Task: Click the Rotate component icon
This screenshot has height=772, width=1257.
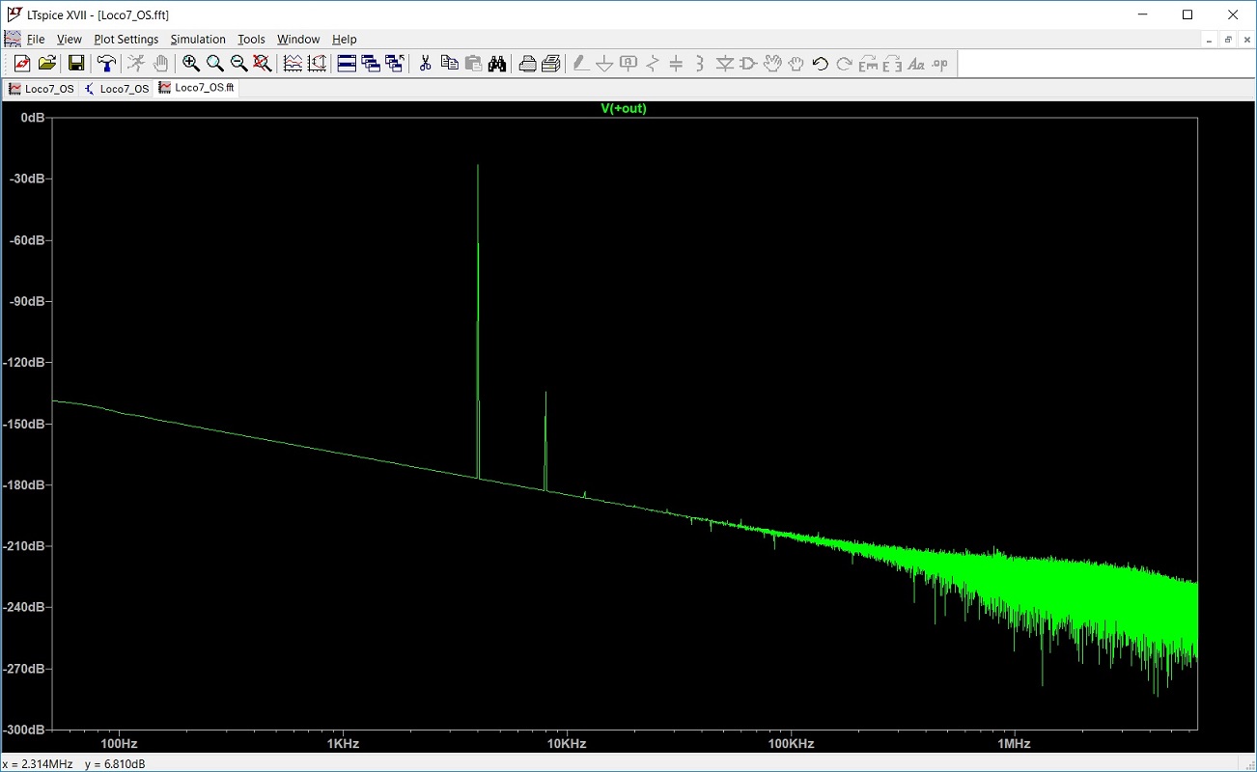Action: pos(868,64)
